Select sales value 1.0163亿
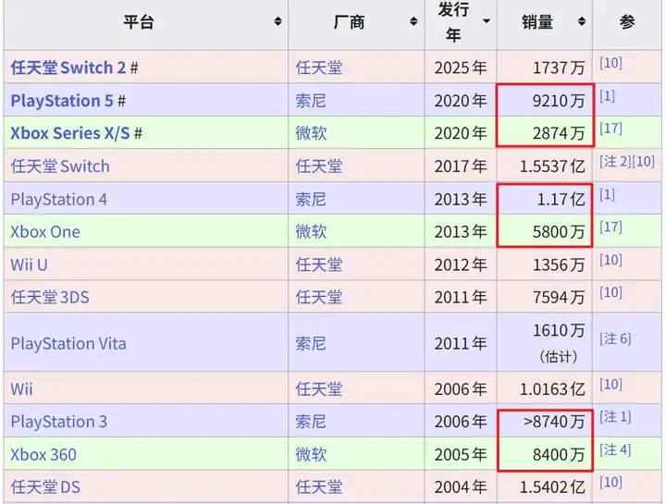666x504 pixels. coord(552,389)
